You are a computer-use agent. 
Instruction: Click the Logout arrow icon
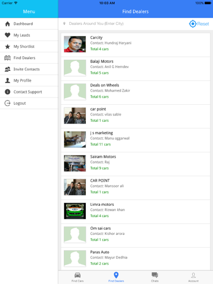8,103
